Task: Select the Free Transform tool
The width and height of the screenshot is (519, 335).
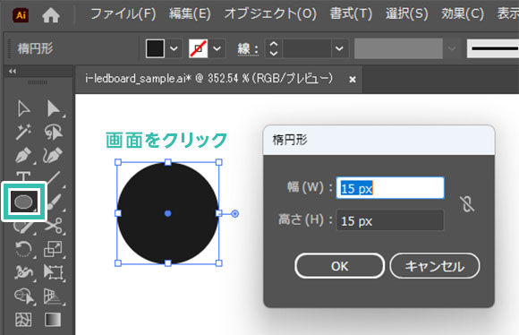Action: pos(53,272)
